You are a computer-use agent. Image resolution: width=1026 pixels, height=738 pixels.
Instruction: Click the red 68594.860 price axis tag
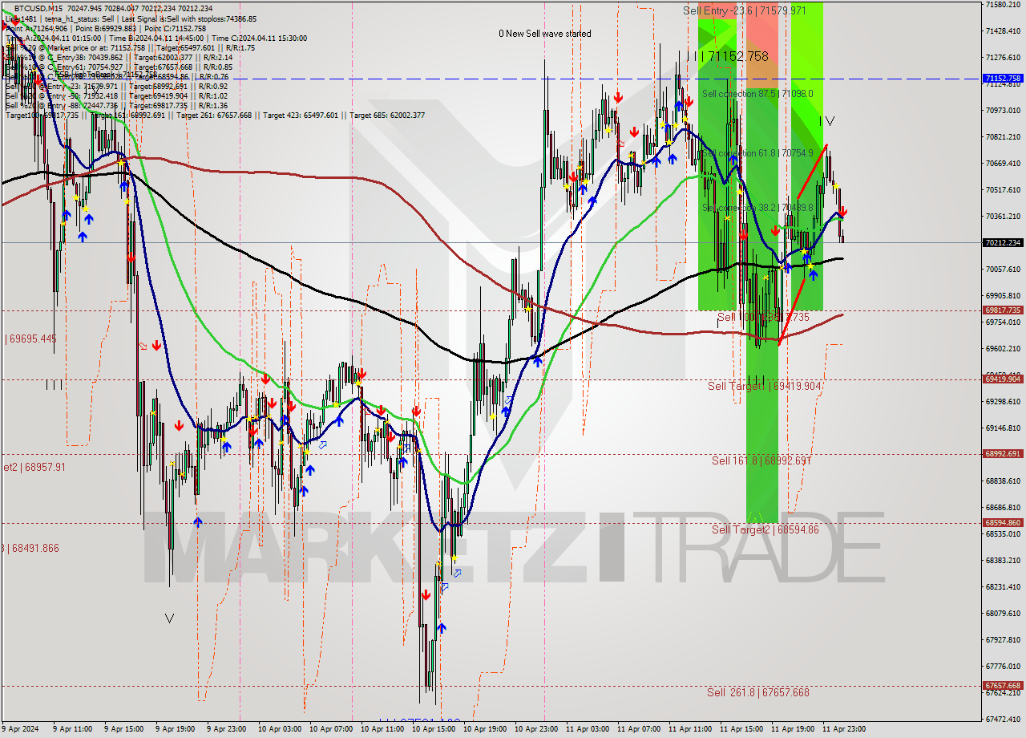(x=1002, y=523)
